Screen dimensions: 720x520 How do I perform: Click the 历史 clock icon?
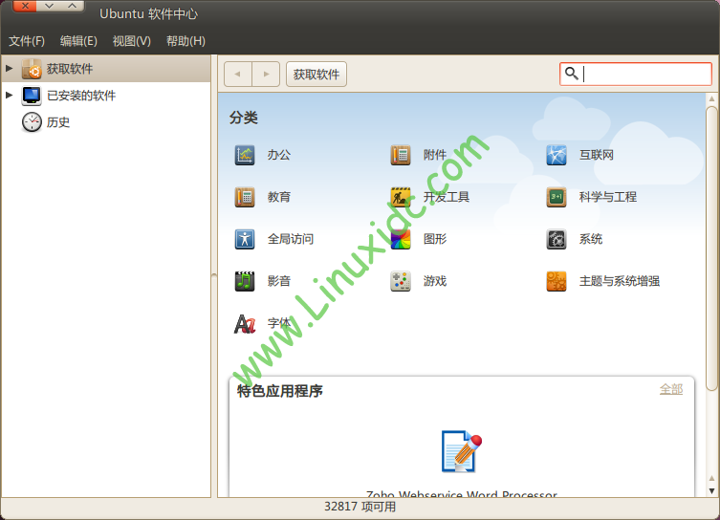(32, 122)
